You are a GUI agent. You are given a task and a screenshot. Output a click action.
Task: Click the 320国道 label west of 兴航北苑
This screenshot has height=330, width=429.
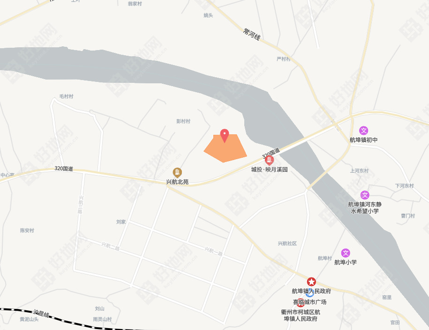pyautogui.click(x=64, y=169)
